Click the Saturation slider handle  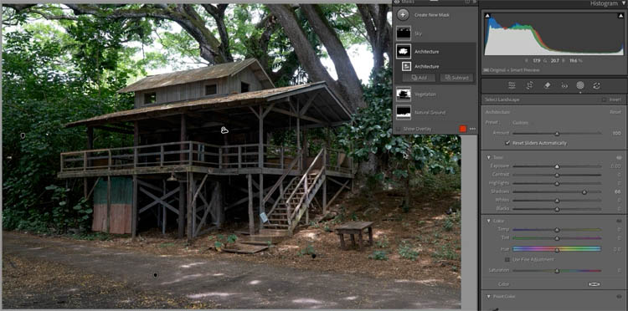click(557, 271)
